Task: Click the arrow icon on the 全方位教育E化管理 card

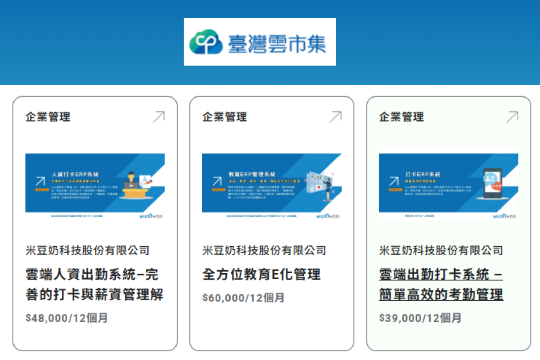Action: pos(335,117)
